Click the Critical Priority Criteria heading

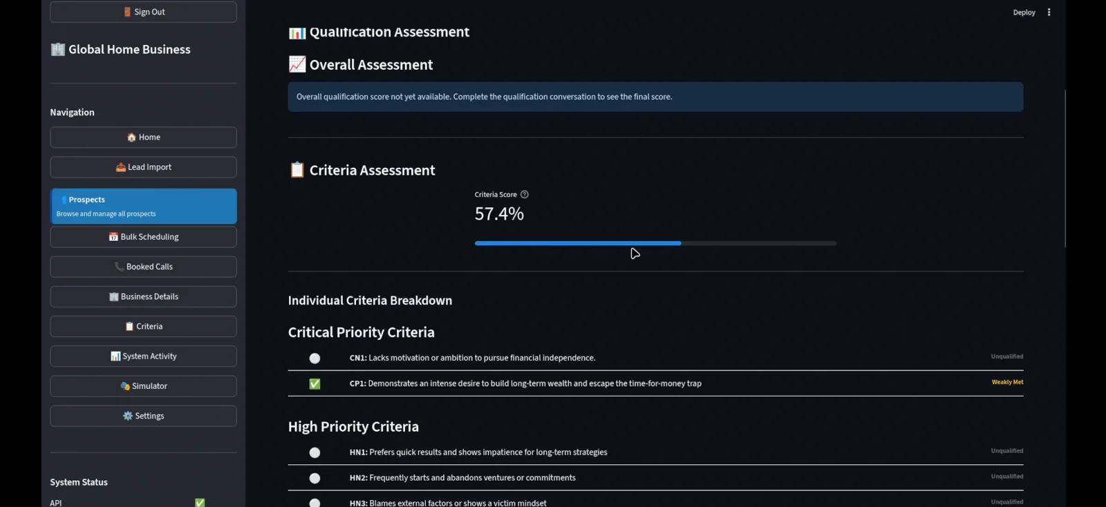pos(362,332)
